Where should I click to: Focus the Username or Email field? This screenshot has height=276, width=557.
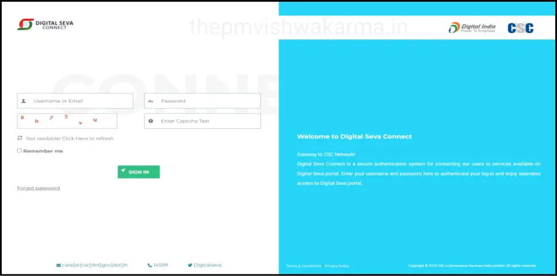tap(75, 101)
